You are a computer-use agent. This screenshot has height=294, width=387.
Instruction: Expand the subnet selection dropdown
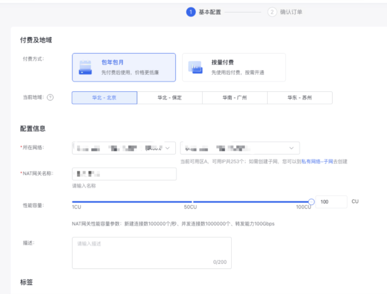240,148
